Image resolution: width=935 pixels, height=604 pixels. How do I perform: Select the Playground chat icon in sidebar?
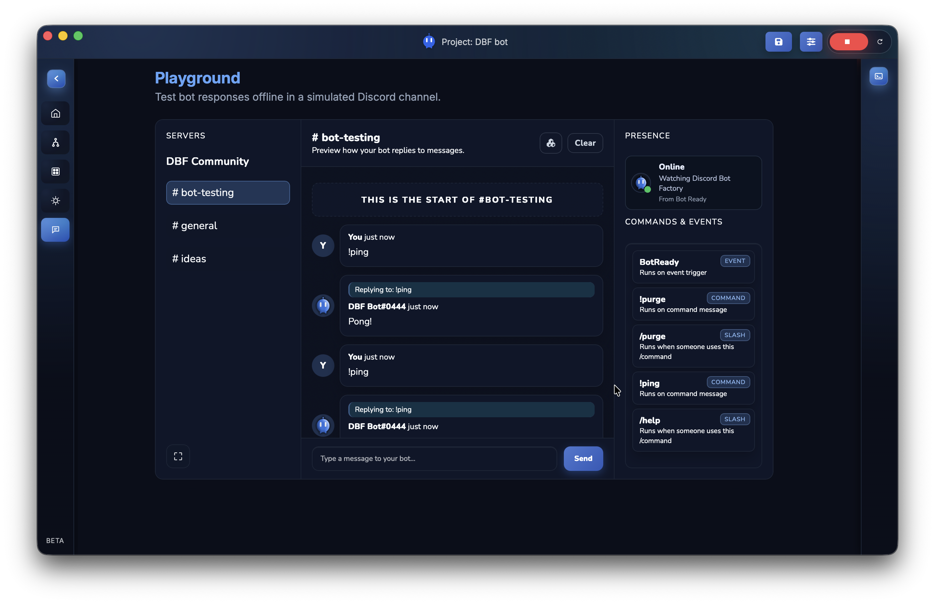tap(55, 229)
